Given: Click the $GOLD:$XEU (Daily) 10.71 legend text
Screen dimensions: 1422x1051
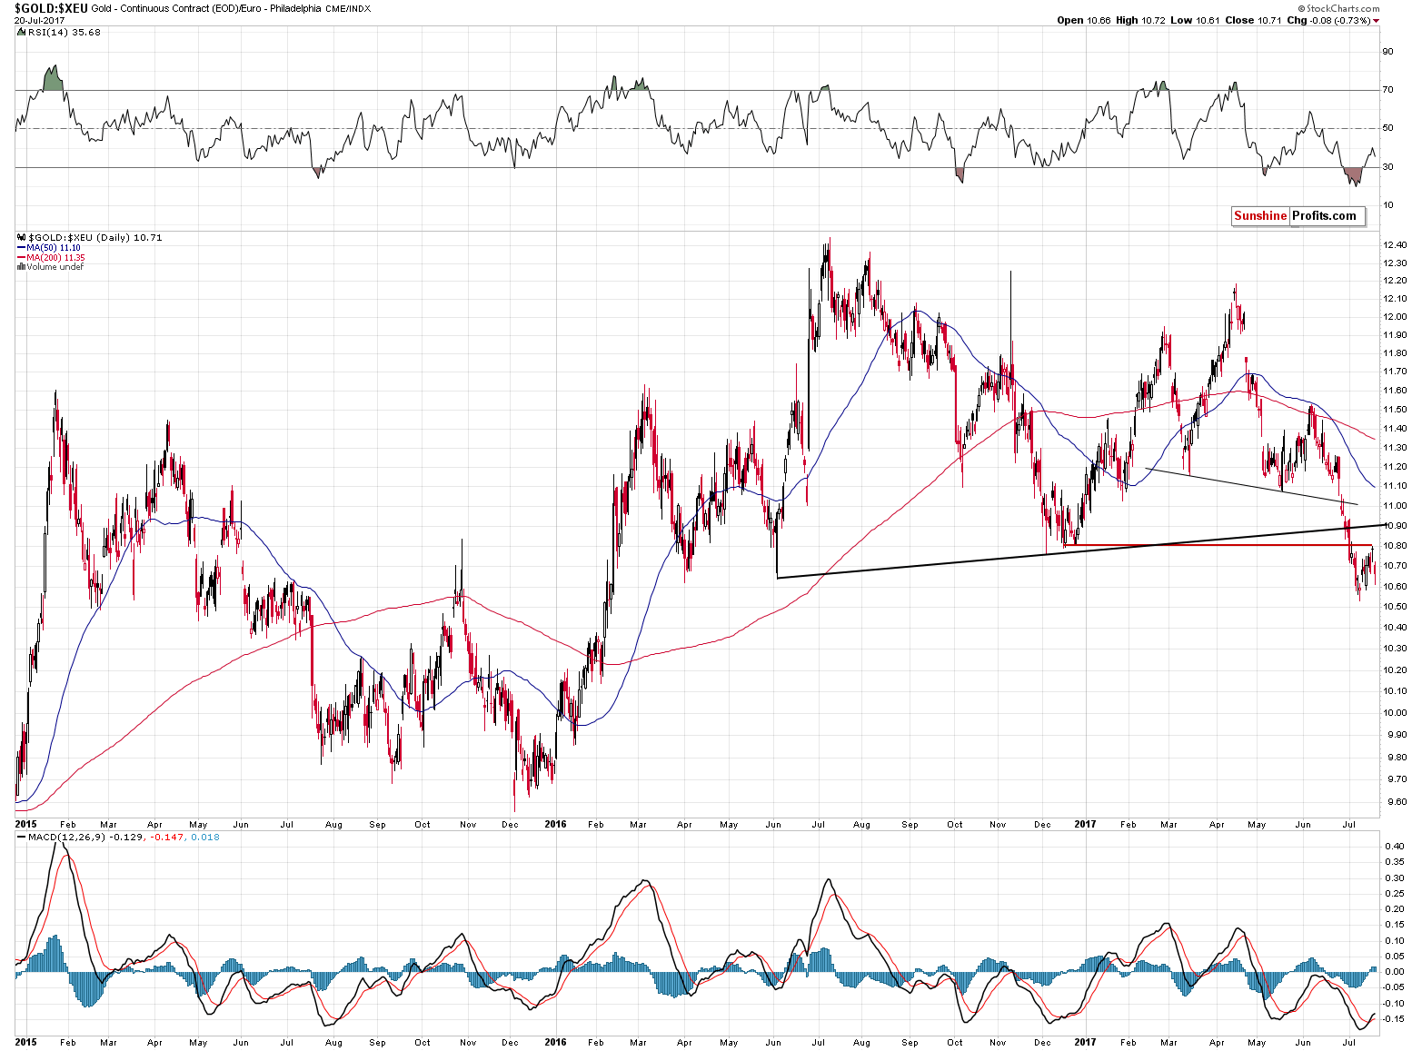Looking at the screenshot, I should point(94,237).
